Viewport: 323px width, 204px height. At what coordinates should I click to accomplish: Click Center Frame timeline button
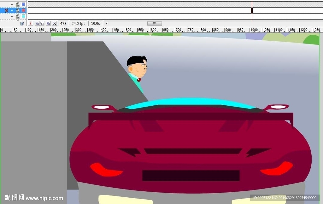coord(31,23)
